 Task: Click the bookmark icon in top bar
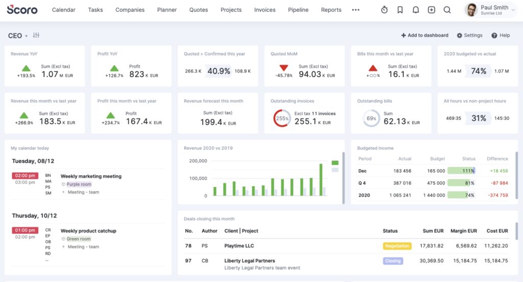click(400, 10)
